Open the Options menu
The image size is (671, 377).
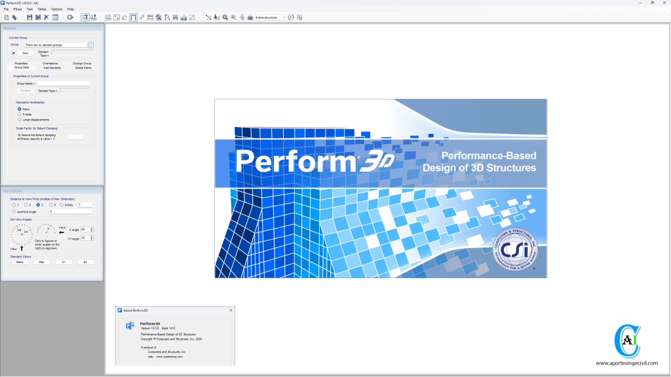point(57,9)
